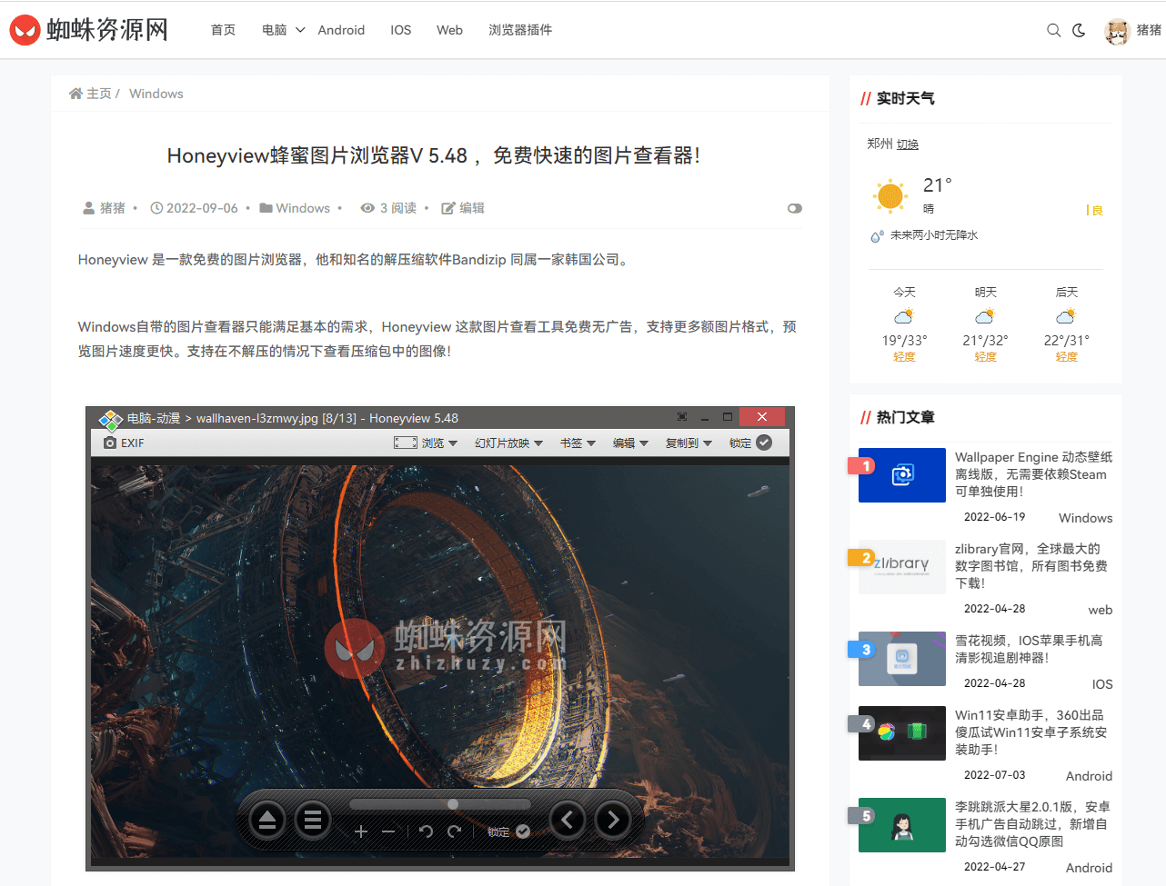This screenshot has width=1166, height=886.
Task: Click the zoom in plus icon
Action: coord(361,831)
